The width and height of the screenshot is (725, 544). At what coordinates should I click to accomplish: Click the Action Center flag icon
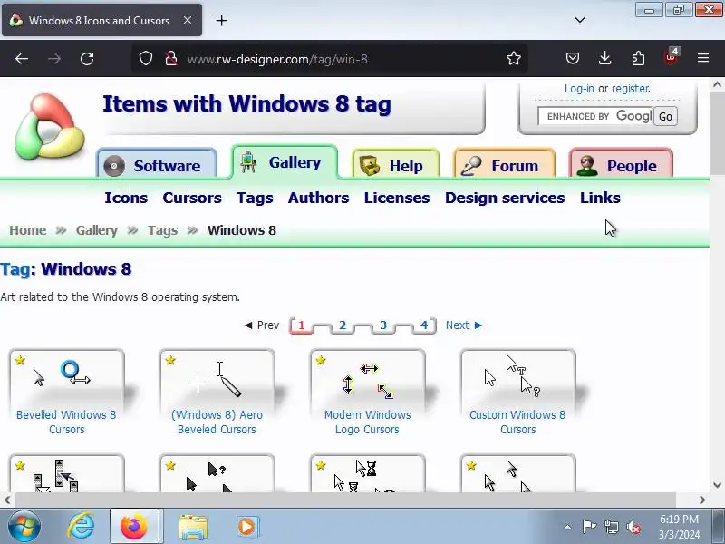(x=589, y=527)
